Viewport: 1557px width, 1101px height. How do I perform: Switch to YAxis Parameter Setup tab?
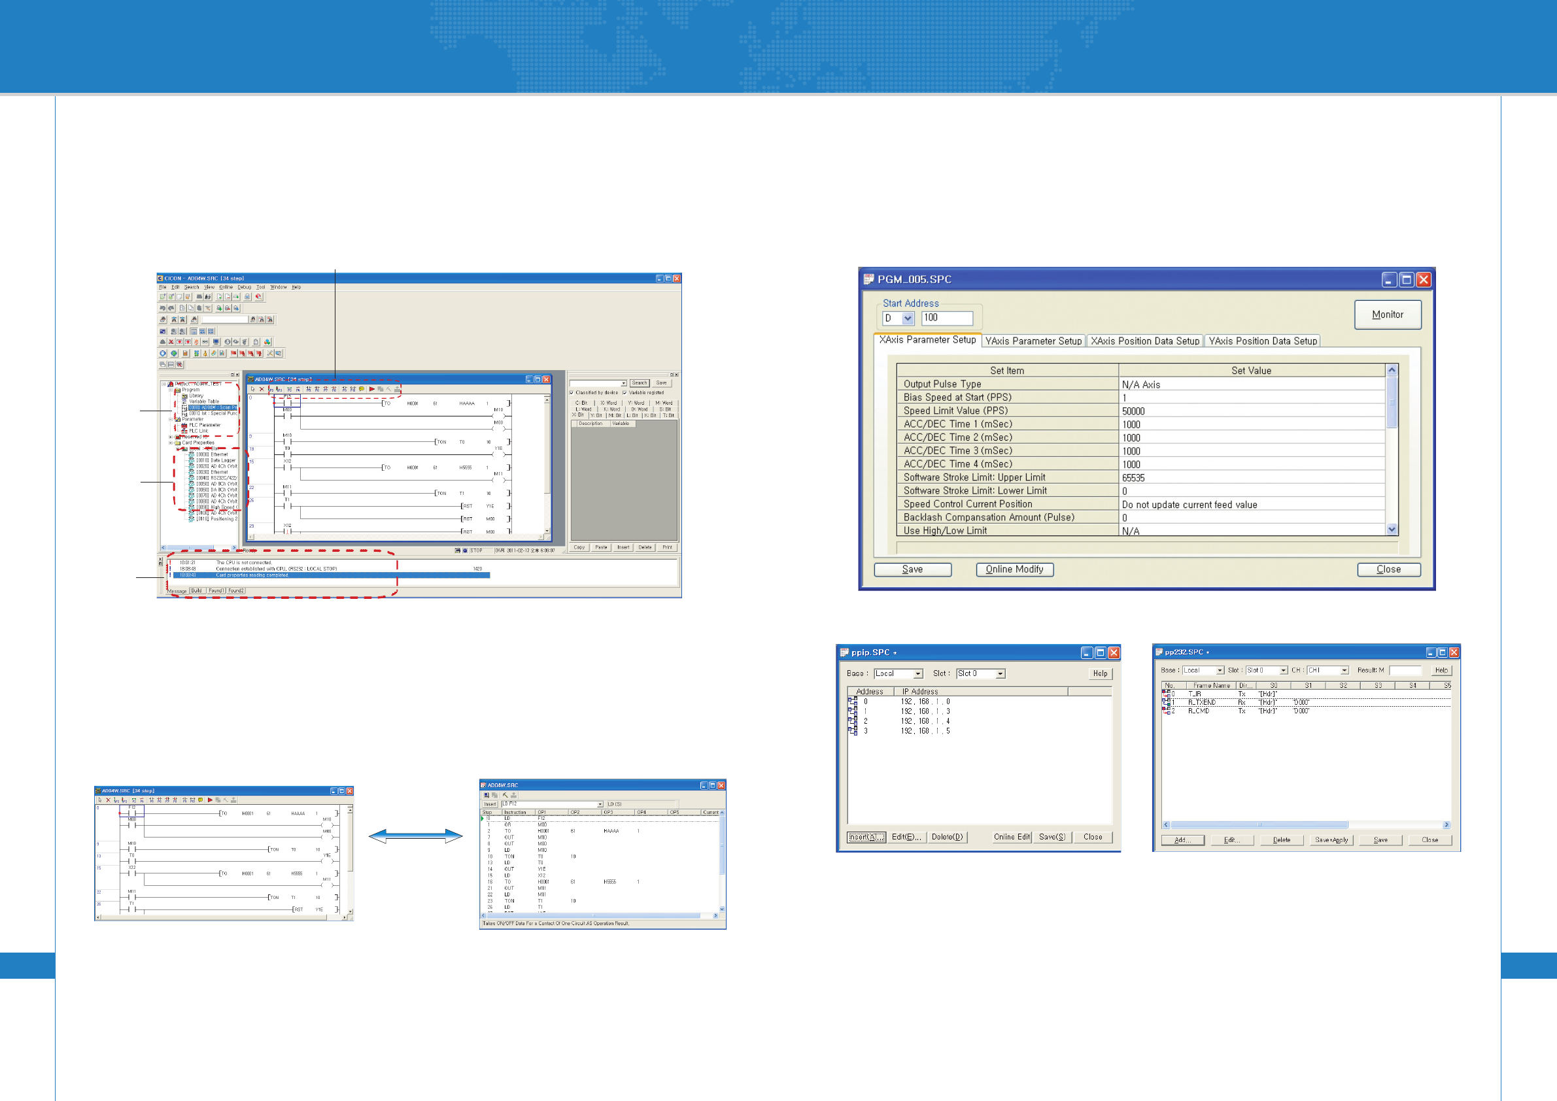coord(1033,341)
